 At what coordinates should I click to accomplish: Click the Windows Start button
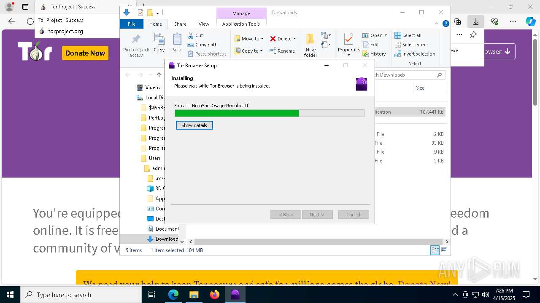[x=10, y=295]
